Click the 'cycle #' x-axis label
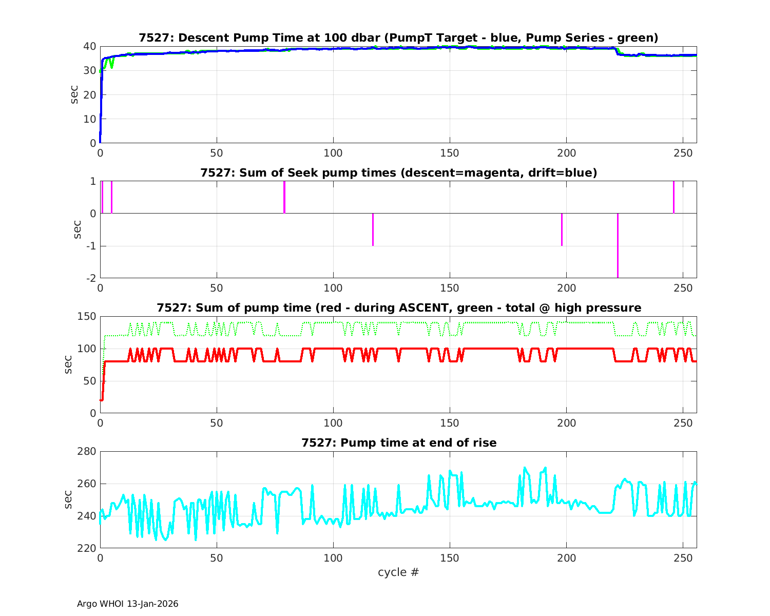Viewport: 770px width, 616px height. [x=398, y=572]
